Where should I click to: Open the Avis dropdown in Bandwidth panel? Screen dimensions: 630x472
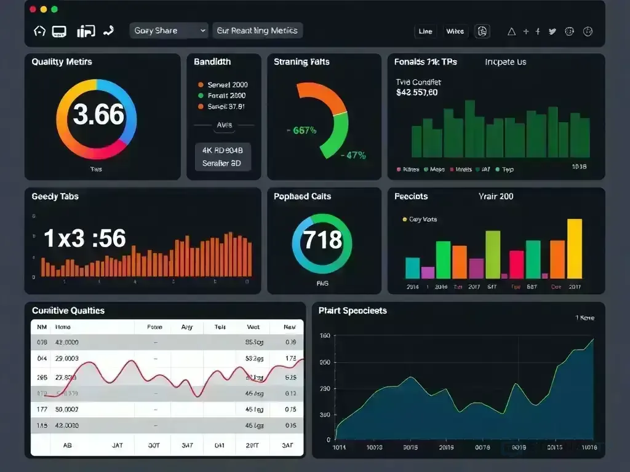223,125
